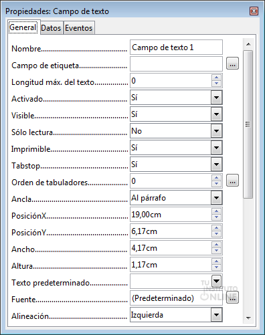Open the Orden de tabuladores ellipsis button
The width and height of the screenshot is (265, 335).
[x=232, y=181]
